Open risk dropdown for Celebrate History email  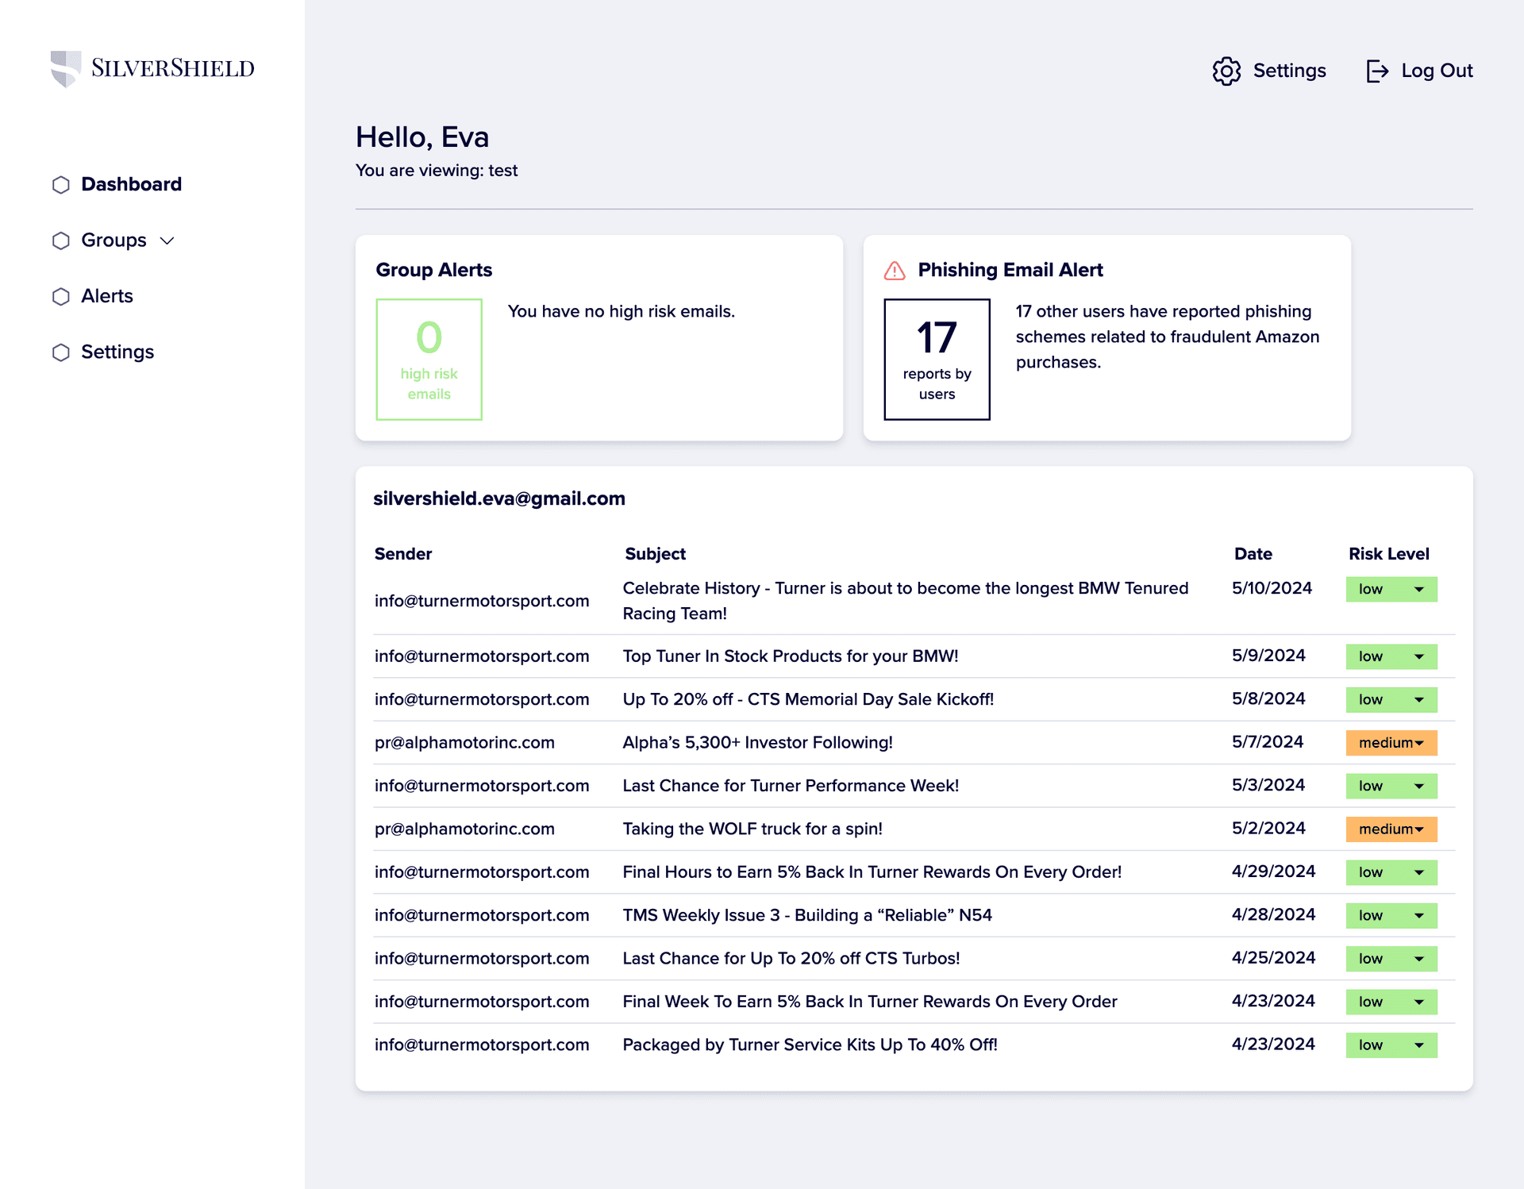[1391, 590]
